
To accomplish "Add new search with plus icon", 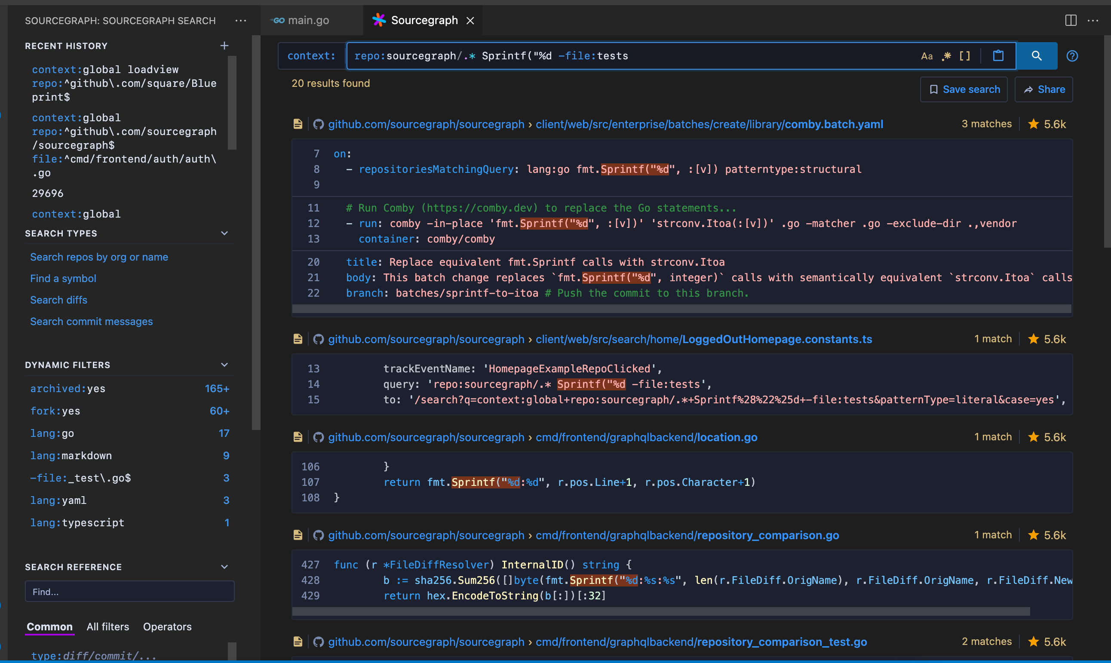I will pyautogui.click(x=224, y=46).
